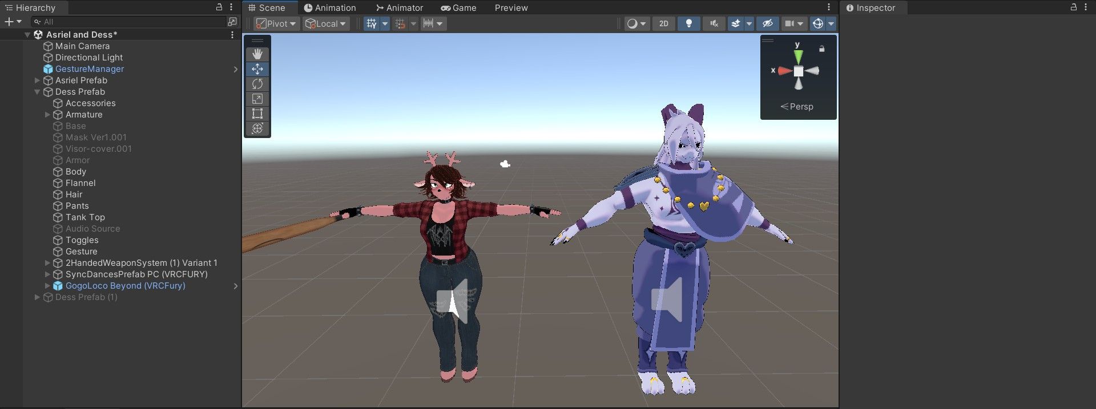Select Directional Light in Hierarchy

coord(89,58)
